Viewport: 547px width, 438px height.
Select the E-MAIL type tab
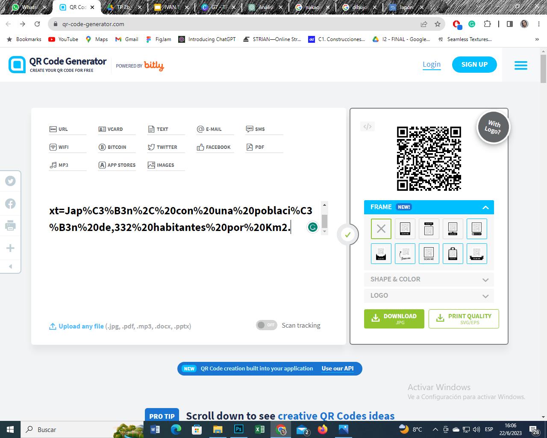click(x=215, y=129)
